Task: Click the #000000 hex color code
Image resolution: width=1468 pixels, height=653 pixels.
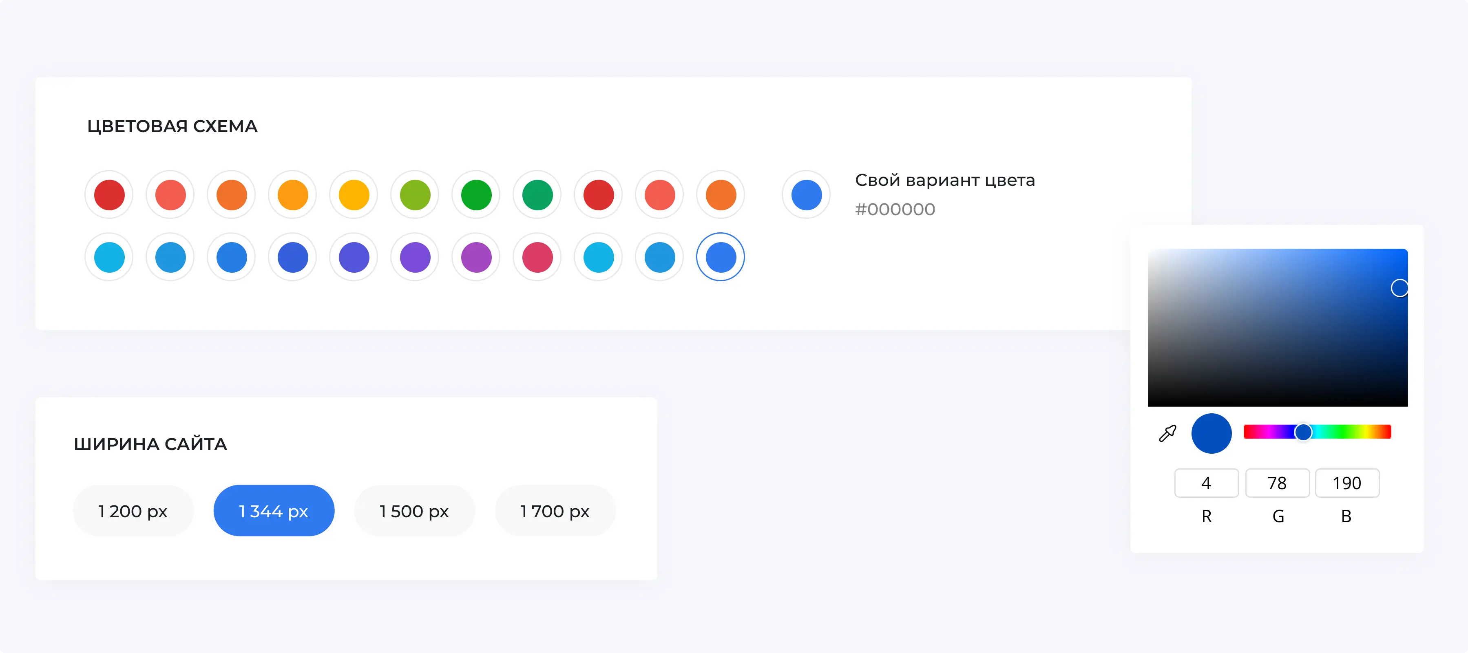Action: coord(895,210)
